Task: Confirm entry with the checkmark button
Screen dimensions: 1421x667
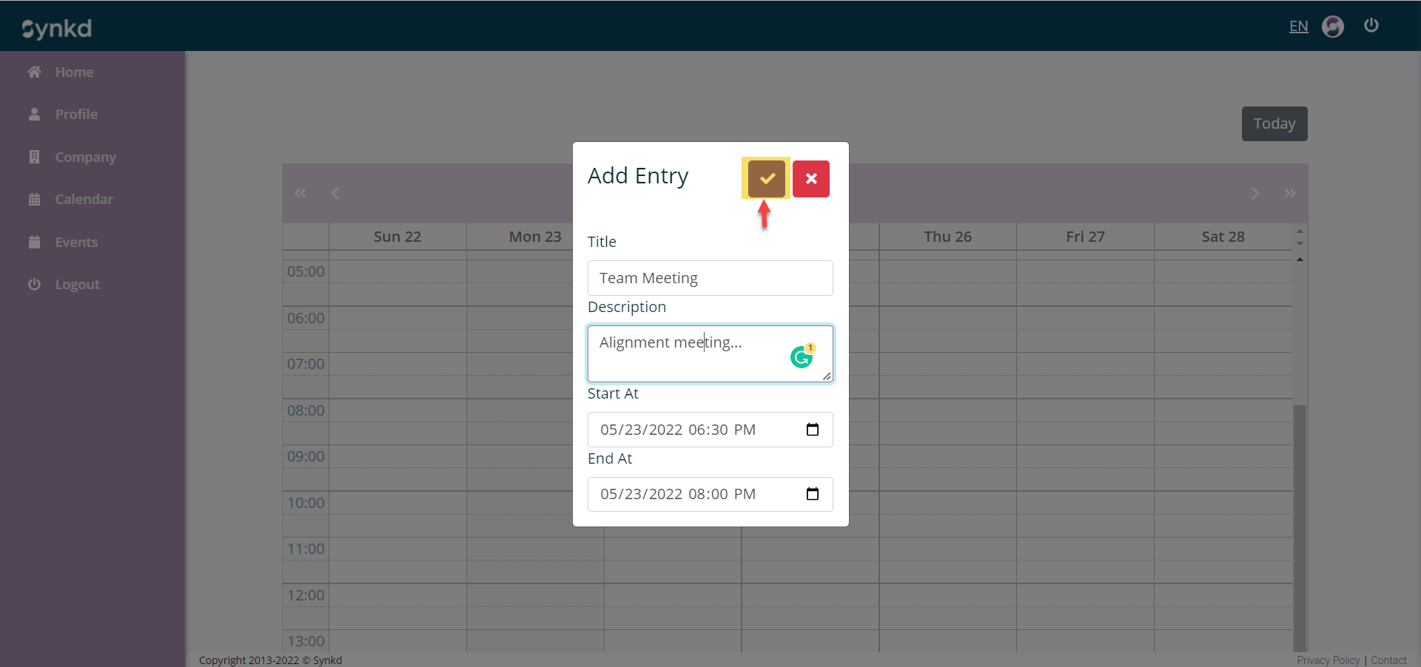Action: pos(766,178)
